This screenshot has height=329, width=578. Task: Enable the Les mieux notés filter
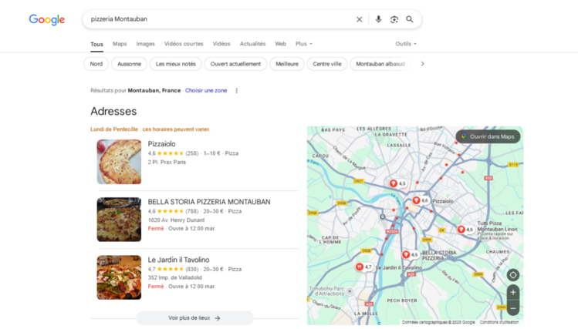[x=176, y=64]
